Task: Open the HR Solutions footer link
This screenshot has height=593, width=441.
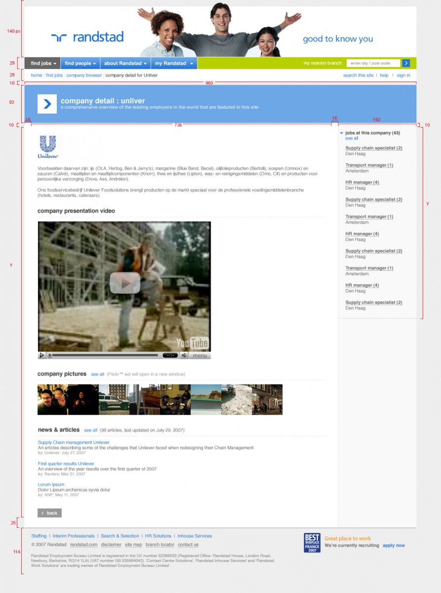Action: click(x=158, y=536)
